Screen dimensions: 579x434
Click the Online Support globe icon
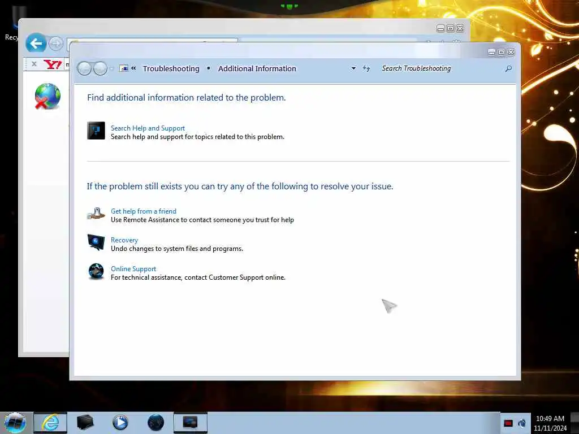click(x=96, y=271)
